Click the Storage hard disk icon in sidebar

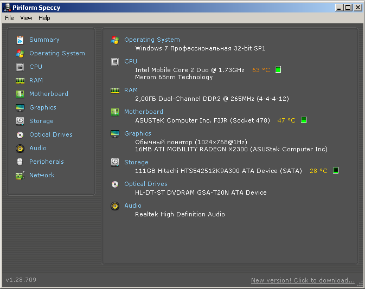[20, 121]
